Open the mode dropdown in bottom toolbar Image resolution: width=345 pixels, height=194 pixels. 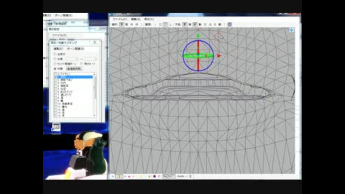(x=182, y=176)
